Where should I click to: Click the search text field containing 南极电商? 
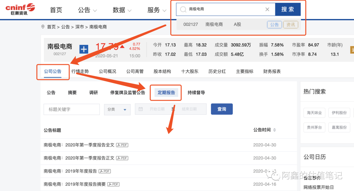(226, 9)
